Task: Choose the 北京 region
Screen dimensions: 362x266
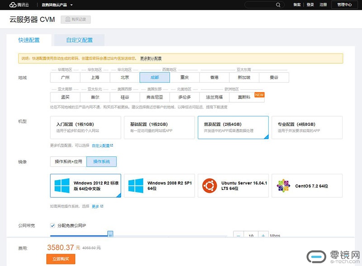Action: 125,77
